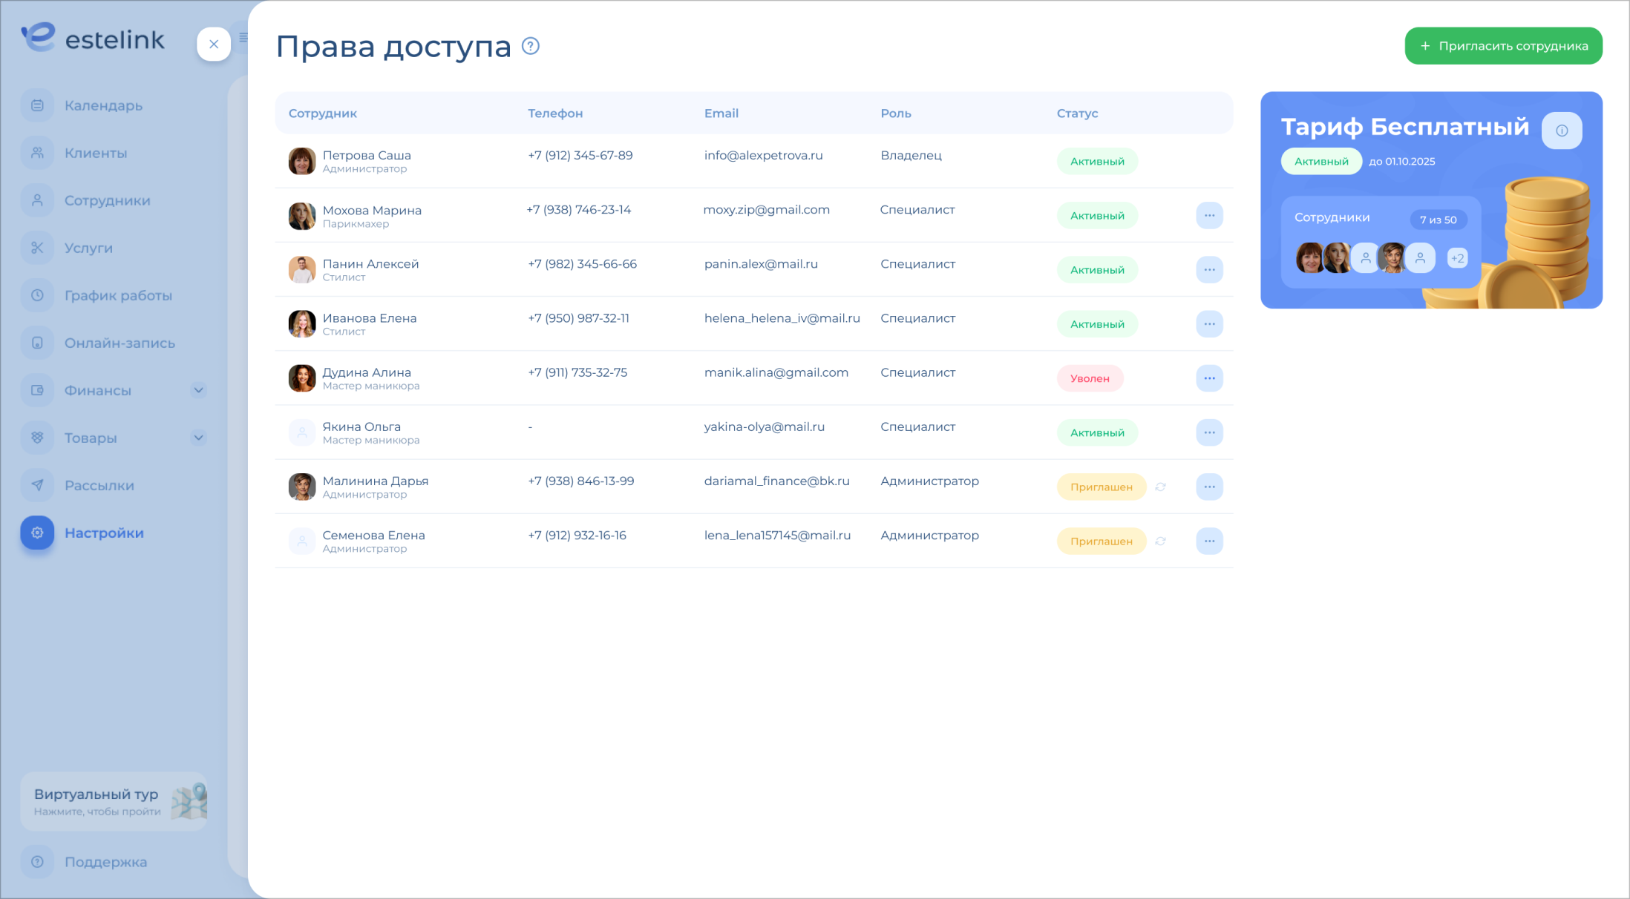Click help icon next to Права доступа
This screenshot has height=899, width=1630.
(531, 46)
